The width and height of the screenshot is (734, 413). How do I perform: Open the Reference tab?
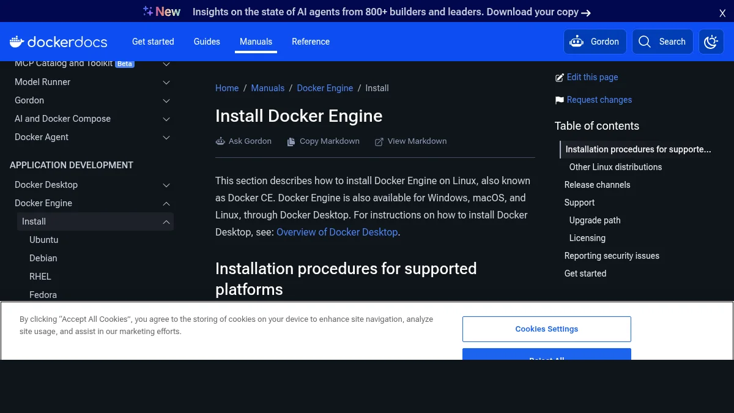(311, 42)
